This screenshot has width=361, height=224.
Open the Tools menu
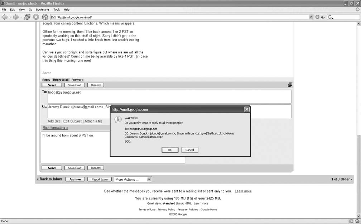[57, 10]
